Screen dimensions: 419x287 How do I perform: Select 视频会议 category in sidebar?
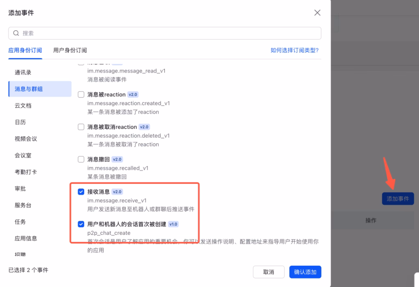[x=26, y=139]
